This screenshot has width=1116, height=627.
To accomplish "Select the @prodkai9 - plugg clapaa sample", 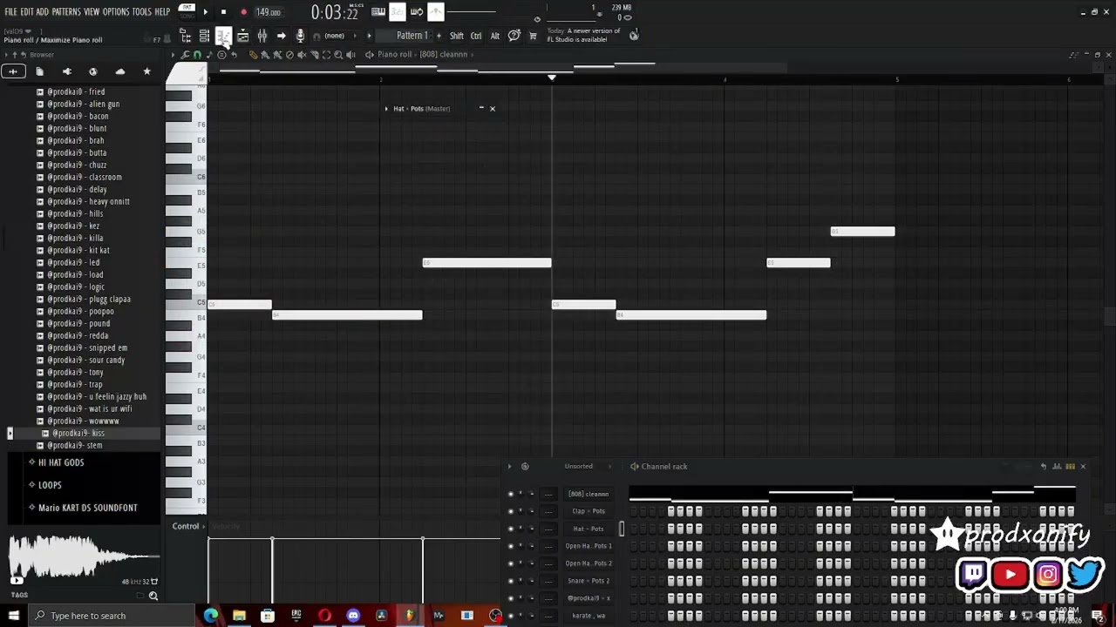I will [x=88, y=299].
